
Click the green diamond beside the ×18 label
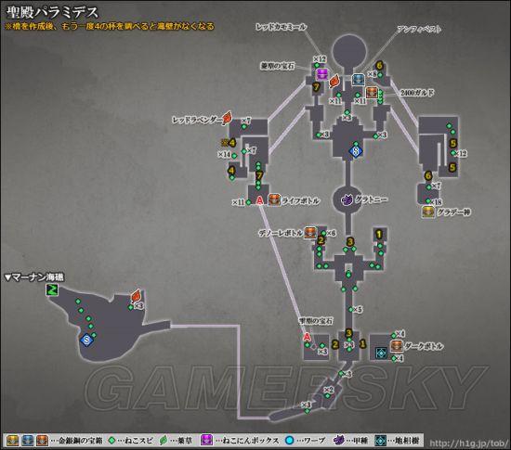click(427, 201)
